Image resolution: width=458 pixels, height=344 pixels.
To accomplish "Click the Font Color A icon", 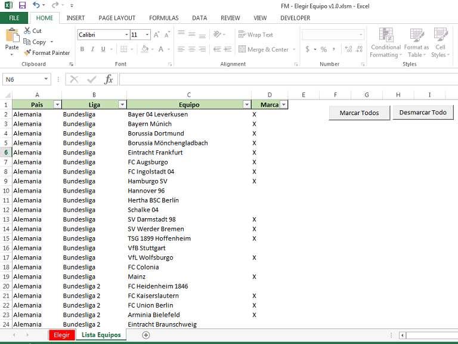I will 161,49.
